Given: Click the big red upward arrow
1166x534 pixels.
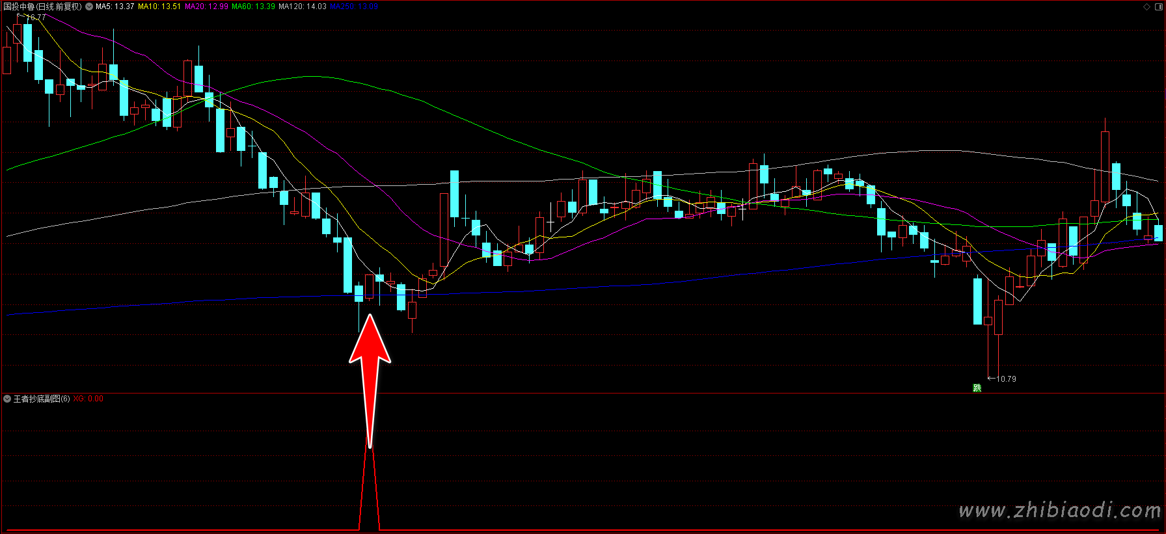Looking at the screenshot, I should tap(370, 364).
